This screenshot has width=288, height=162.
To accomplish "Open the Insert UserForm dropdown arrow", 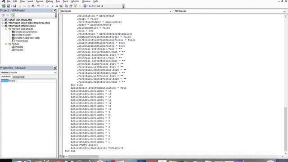I will 11,6.
